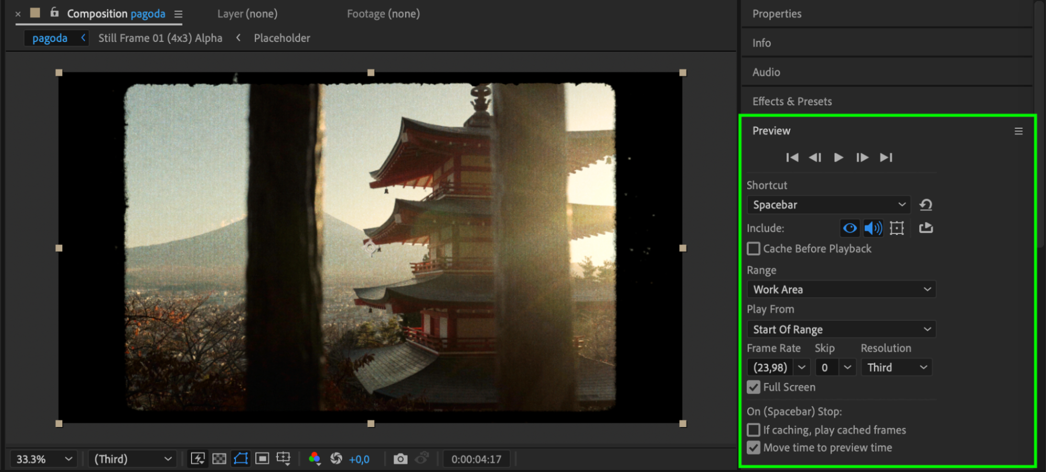Open the Spacebar shortcut dropdown
The height and width of the screenshot is (472, 1046).
coord(829,205)
